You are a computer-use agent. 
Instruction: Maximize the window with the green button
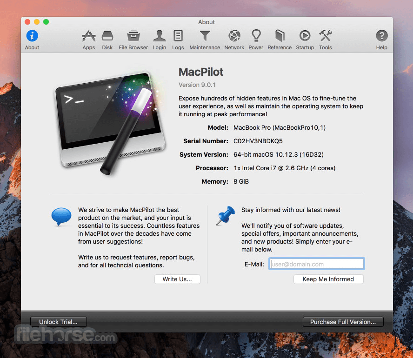click(x=46, y=22)
